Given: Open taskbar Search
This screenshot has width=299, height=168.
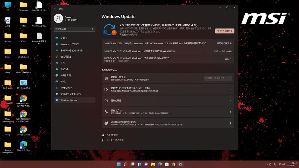Looking at the screenshot, I should tap(126, 164).
